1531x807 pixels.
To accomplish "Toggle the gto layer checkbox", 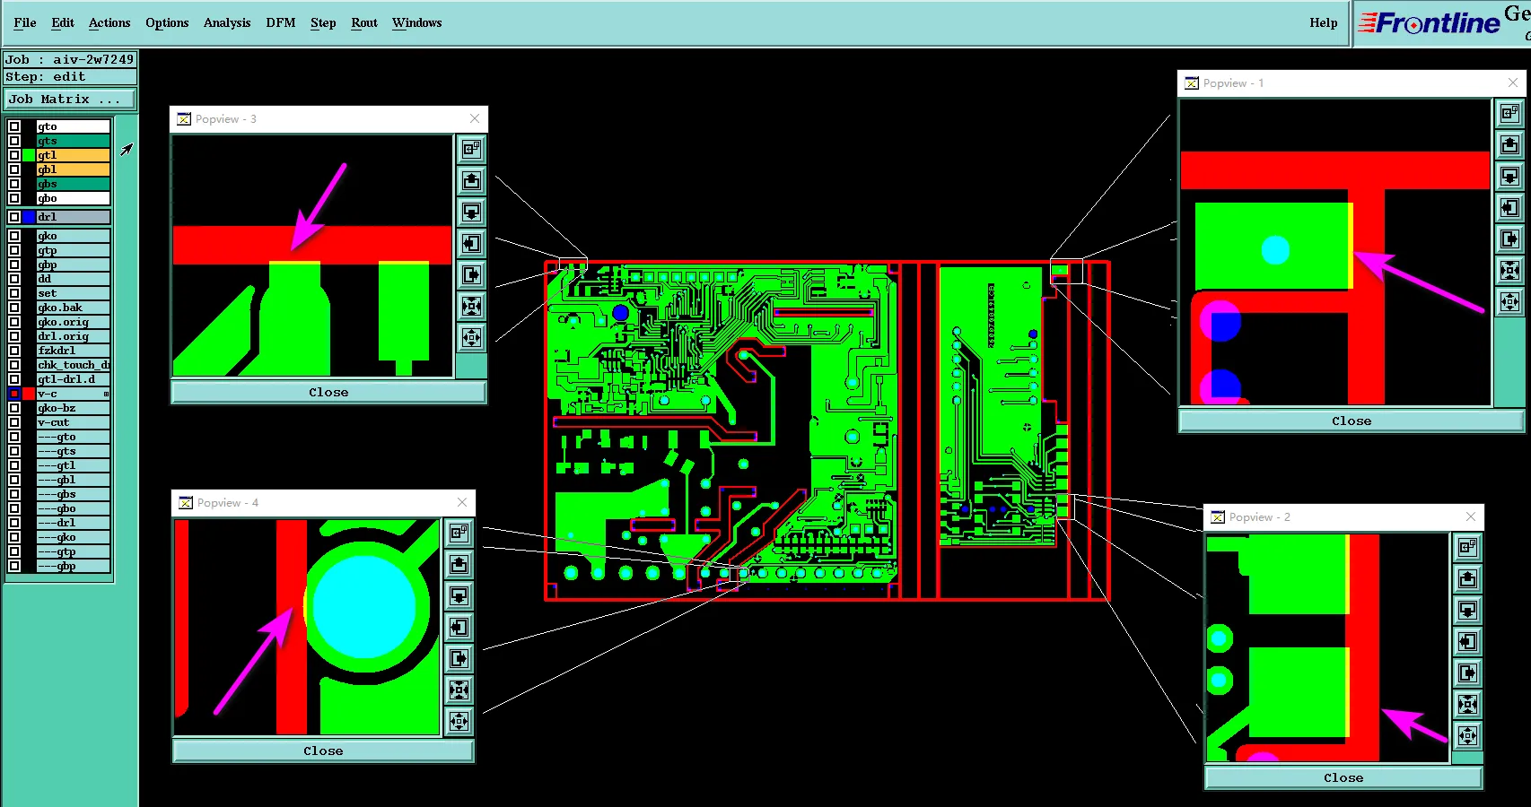I will pyautogui.click(x=14, y=126).
